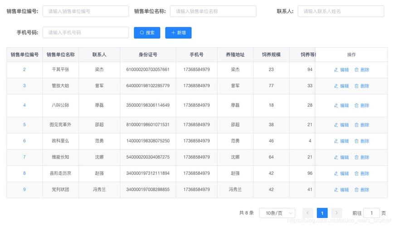The width and height of the screenshot is (395, 227).
Task: Click delete trash icon in row 5
Action: (356, 125)
